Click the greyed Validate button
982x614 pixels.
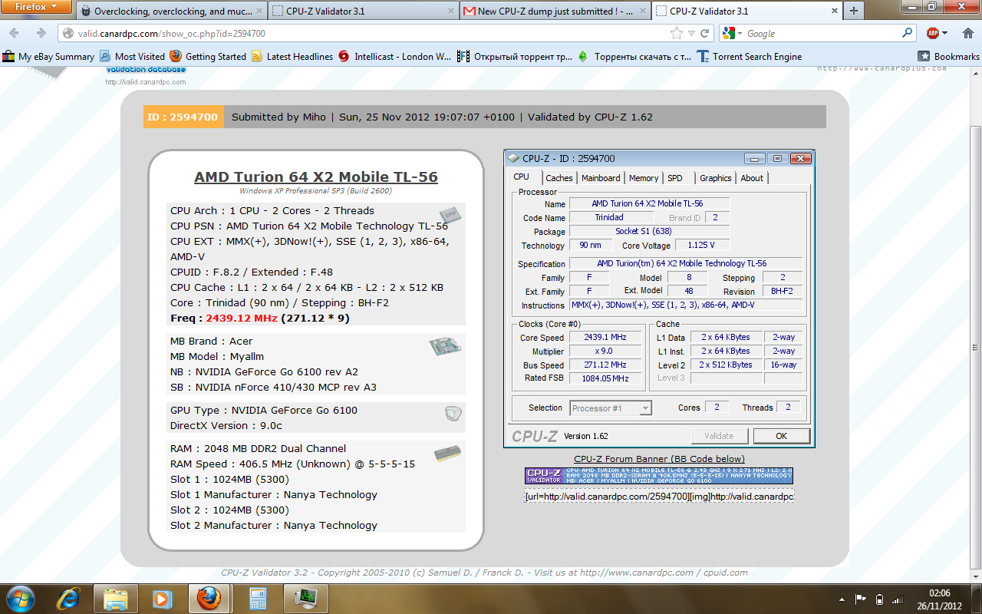(x=719, y=436)
